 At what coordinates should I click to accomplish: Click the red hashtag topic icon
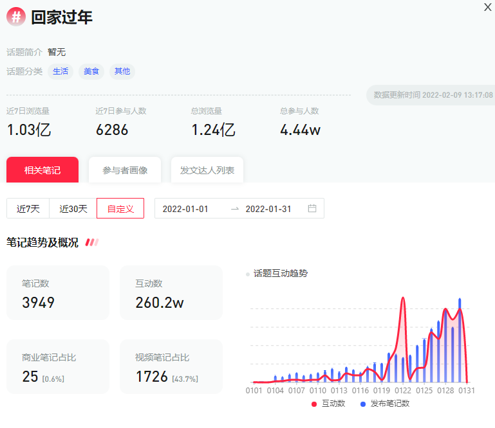pyautogui.click(x=16, y=17)
